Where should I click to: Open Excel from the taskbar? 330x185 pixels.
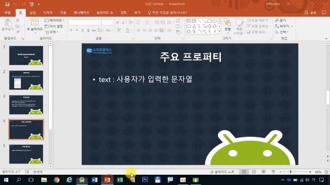coord(120,180)
